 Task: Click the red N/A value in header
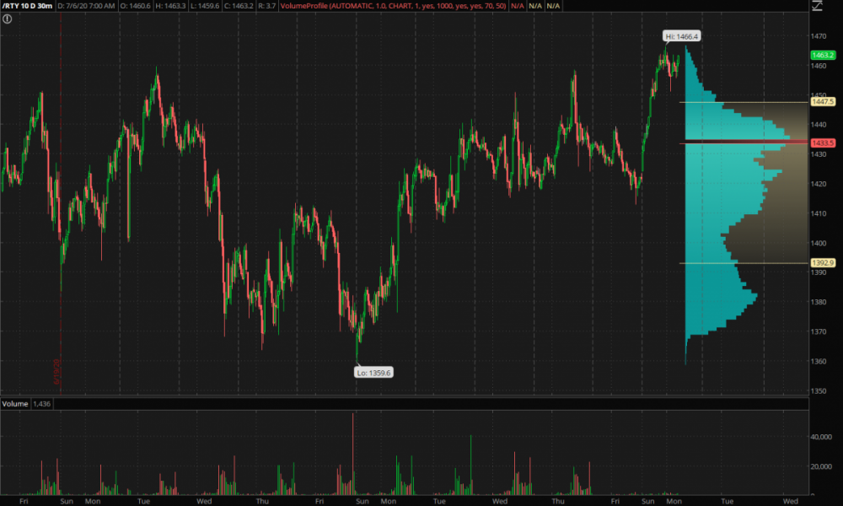517,6
